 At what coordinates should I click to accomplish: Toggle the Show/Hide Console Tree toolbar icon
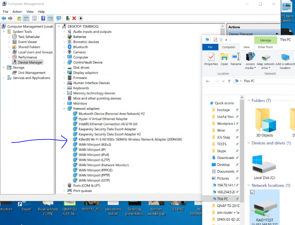coord(26,18)
